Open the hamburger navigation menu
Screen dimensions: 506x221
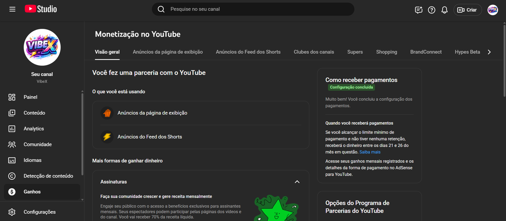click(x=12, y=9)
